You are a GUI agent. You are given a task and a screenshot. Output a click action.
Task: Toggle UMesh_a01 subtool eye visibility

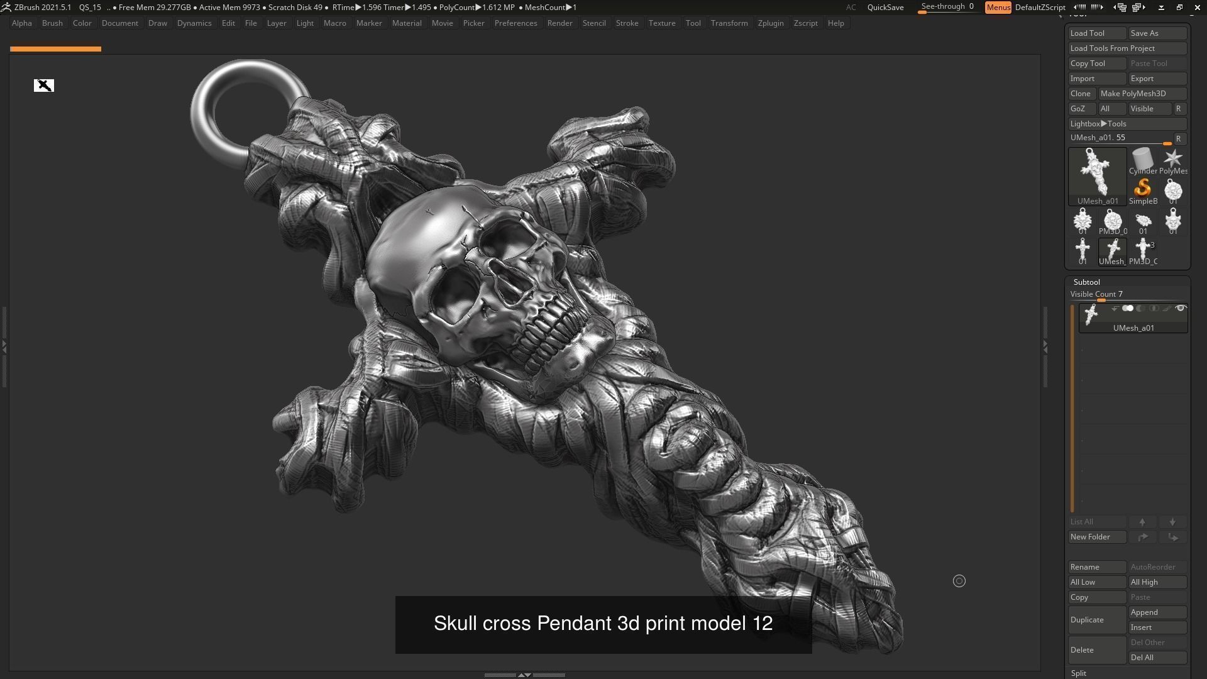(1181, 308)
